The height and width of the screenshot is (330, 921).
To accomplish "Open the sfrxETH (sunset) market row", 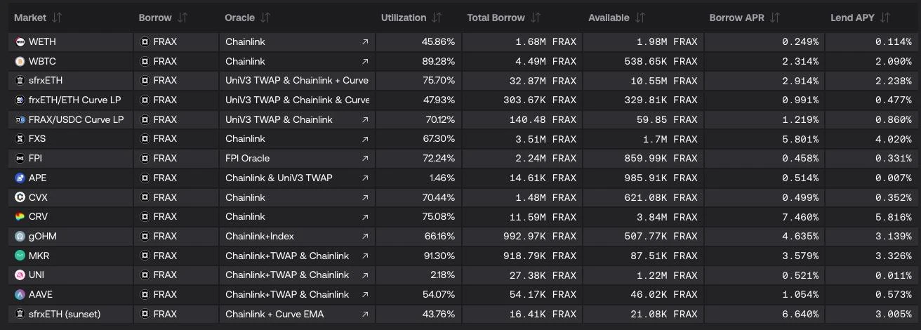I will [65, 314].
